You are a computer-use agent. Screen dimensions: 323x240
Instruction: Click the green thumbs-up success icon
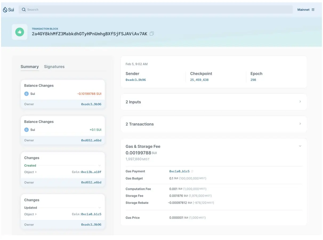(x=19, y=32)
